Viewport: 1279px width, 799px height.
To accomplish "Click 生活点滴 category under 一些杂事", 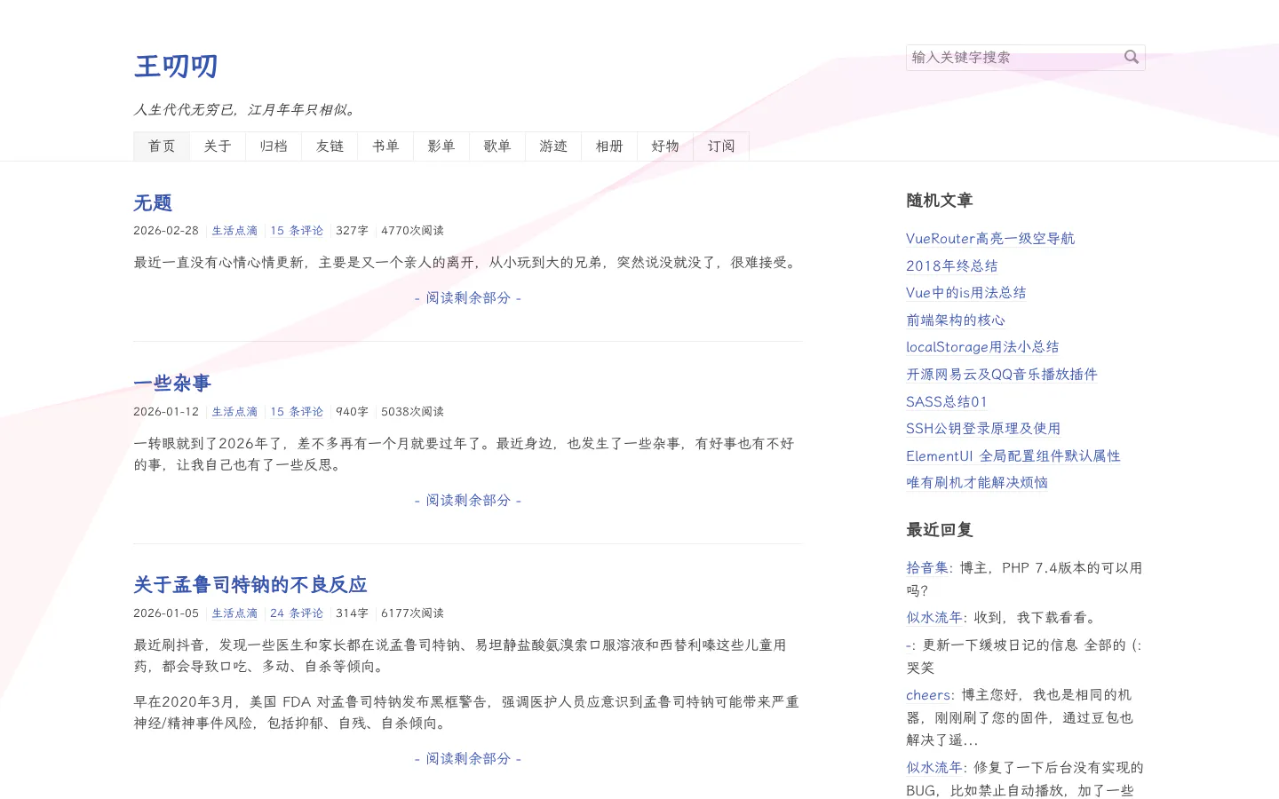I will point(234,412).
